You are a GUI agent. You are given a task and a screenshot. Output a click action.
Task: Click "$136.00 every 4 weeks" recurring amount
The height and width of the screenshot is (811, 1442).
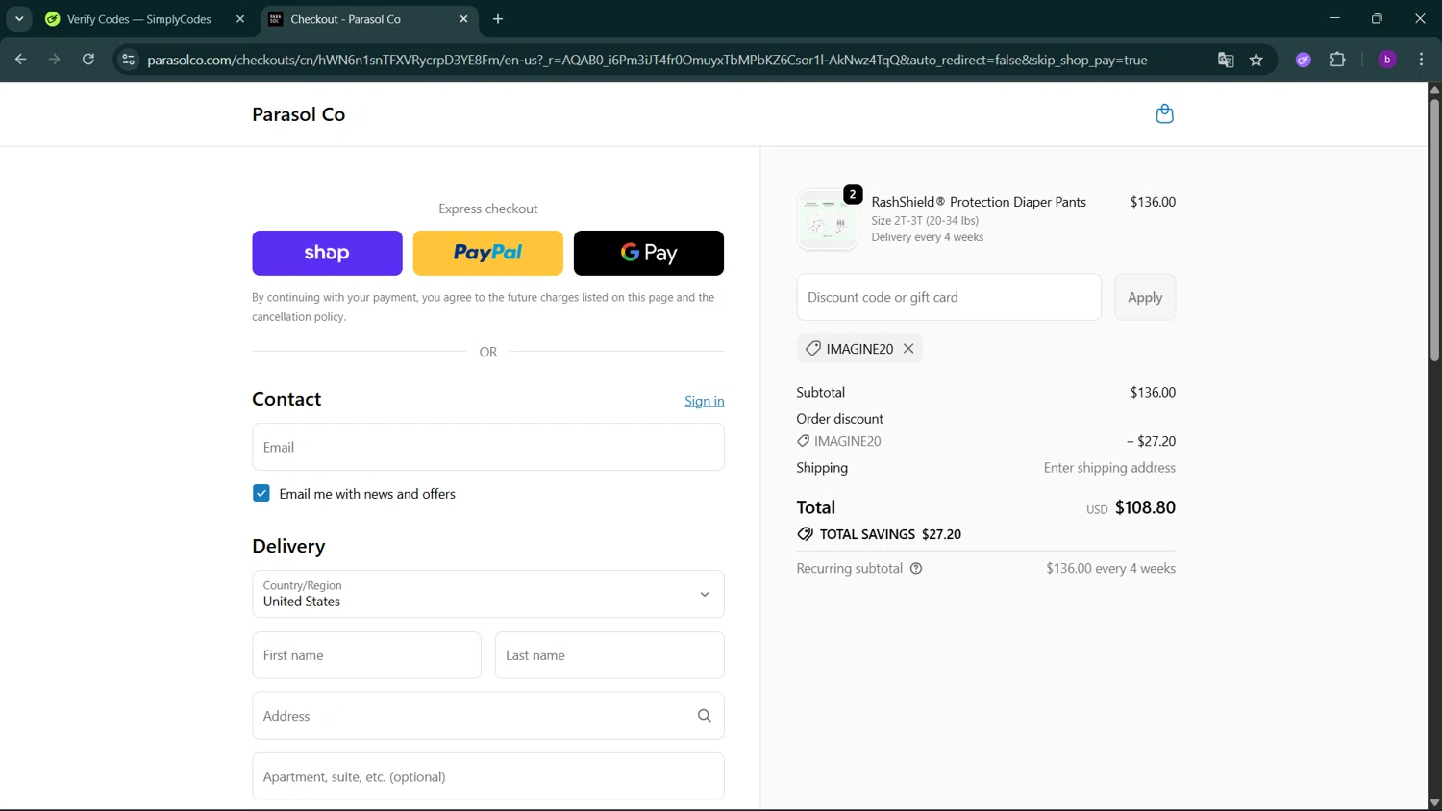coord(1110,569)
